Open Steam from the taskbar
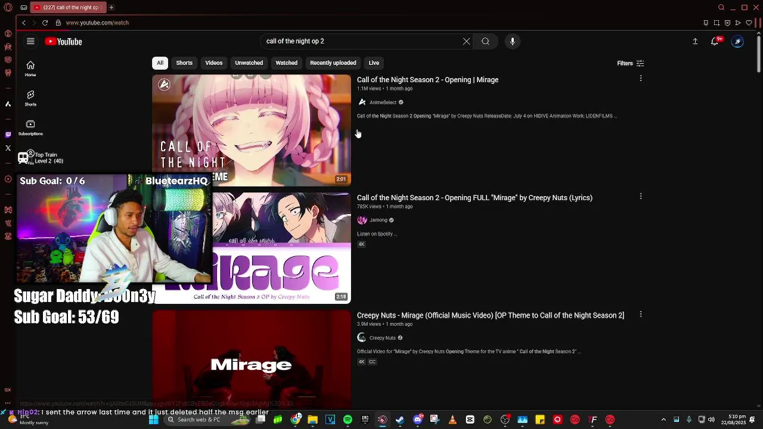Image resolution: width=763 pixels, height=429 pixels. click(399, 419)
